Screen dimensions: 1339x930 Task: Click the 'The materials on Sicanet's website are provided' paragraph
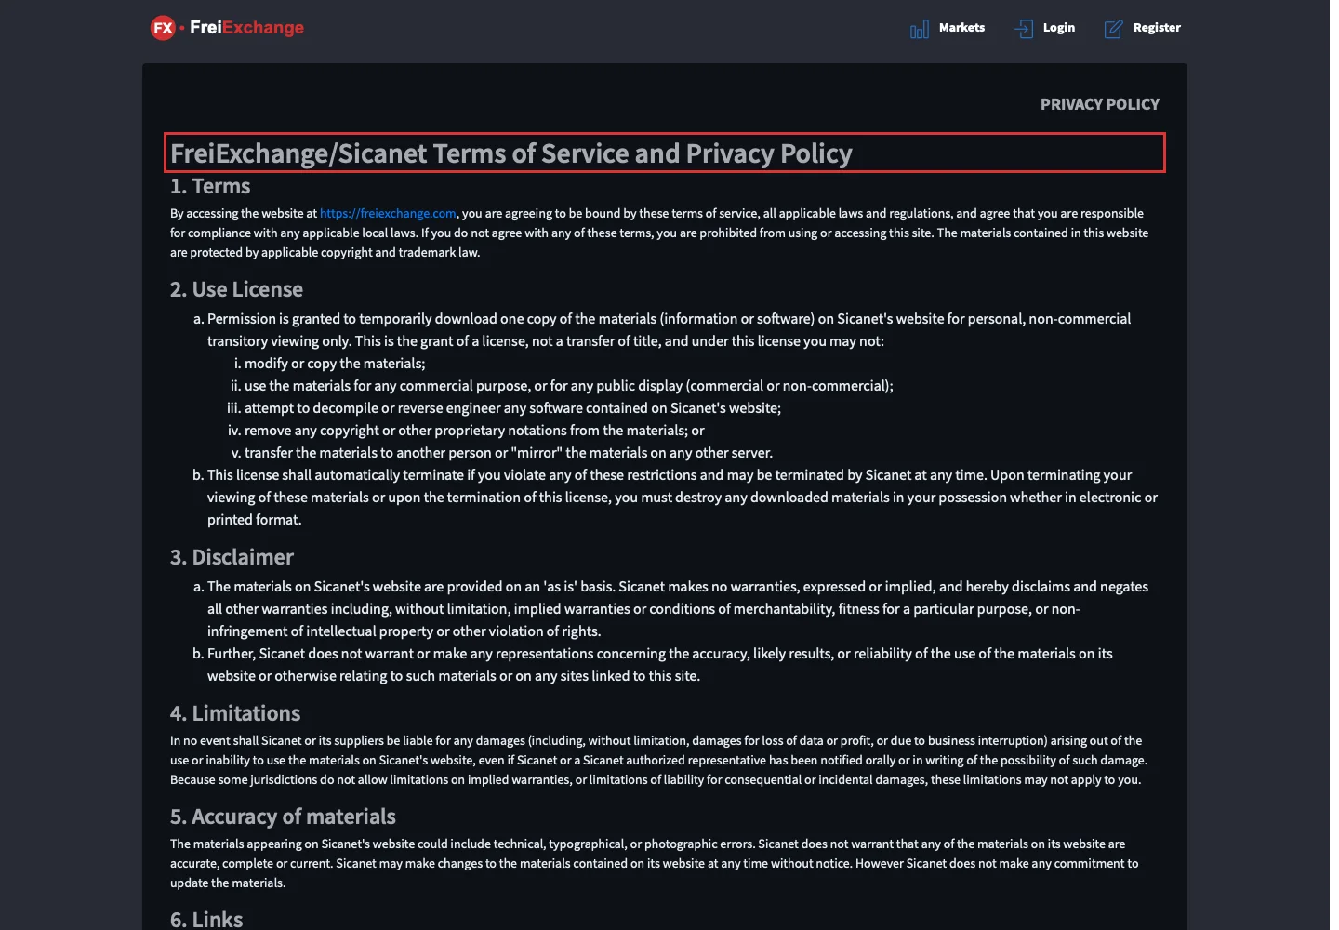(677, 609)
